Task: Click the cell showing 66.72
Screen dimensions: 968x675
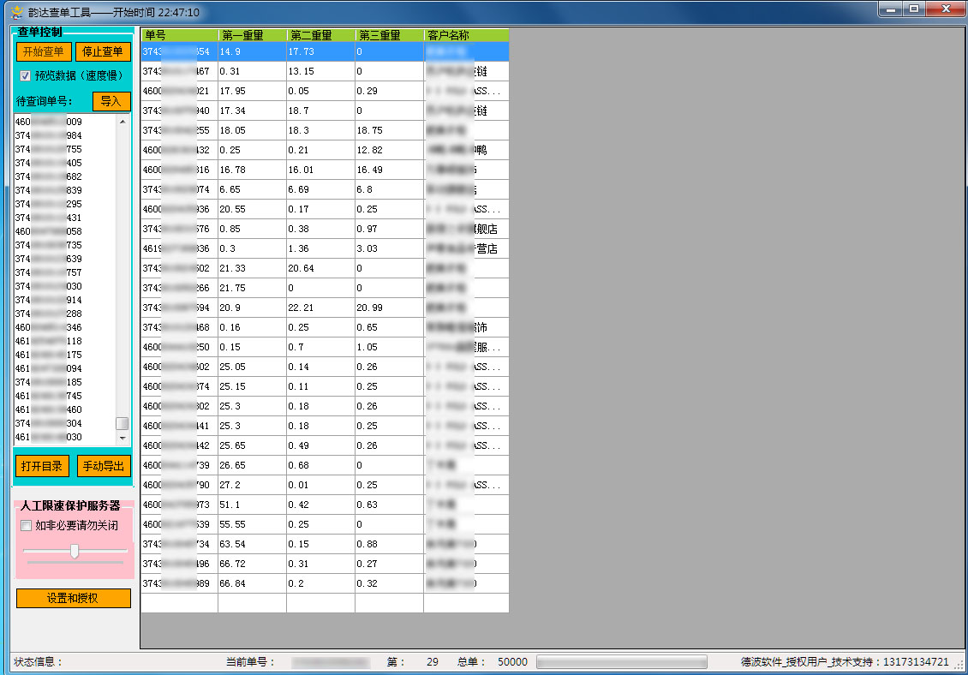Action: (x=252, y=564)
